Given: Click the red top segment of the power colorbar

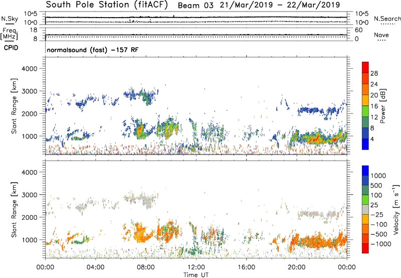Looking at the screenshot, I should pyautogui.click(x=365, y=67).
